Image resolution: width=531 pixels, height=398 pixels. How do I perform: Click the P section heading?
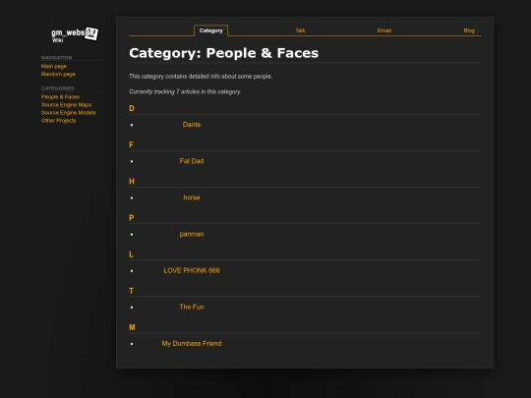(132, 218)
